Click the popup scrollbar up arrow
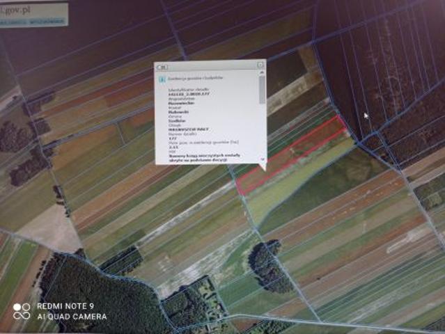The height and width of the screenshot is (334, 445). click(262, 73)
